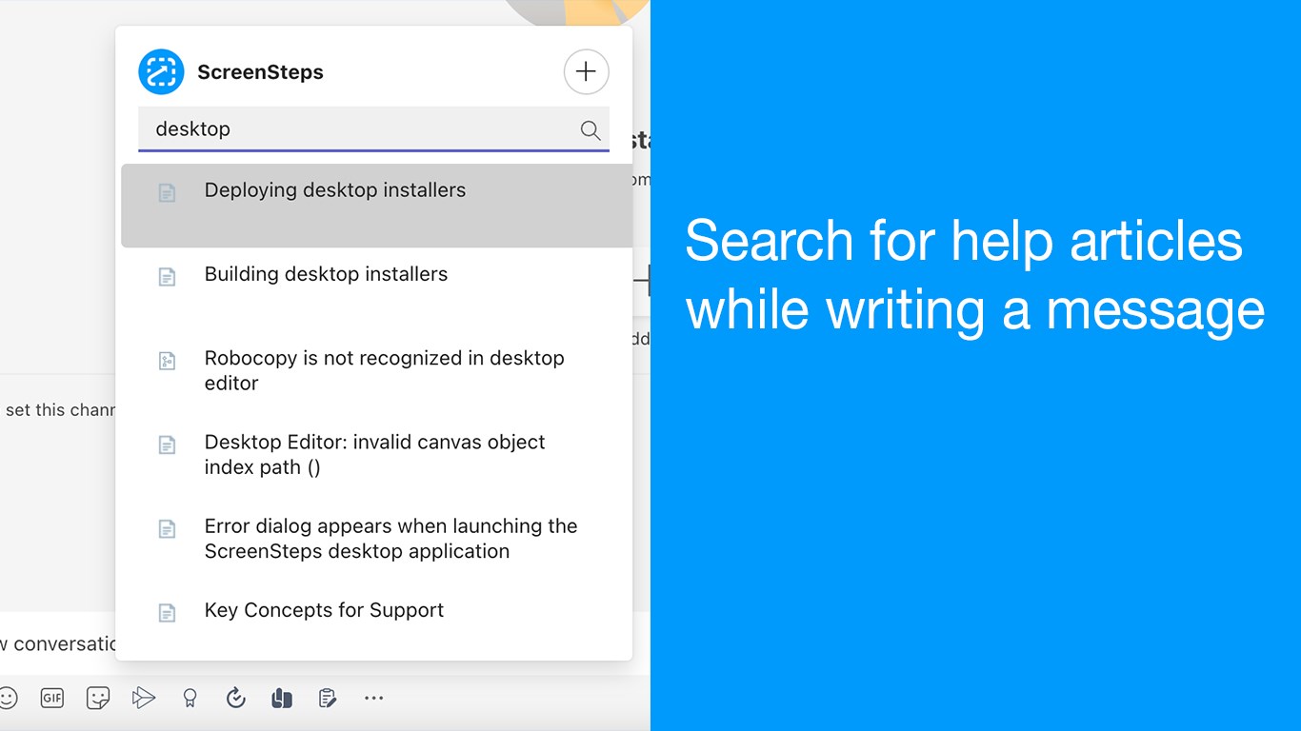
Task: Click document icon beside 'Building desktop installers'
Action: [x=167, y=277]
